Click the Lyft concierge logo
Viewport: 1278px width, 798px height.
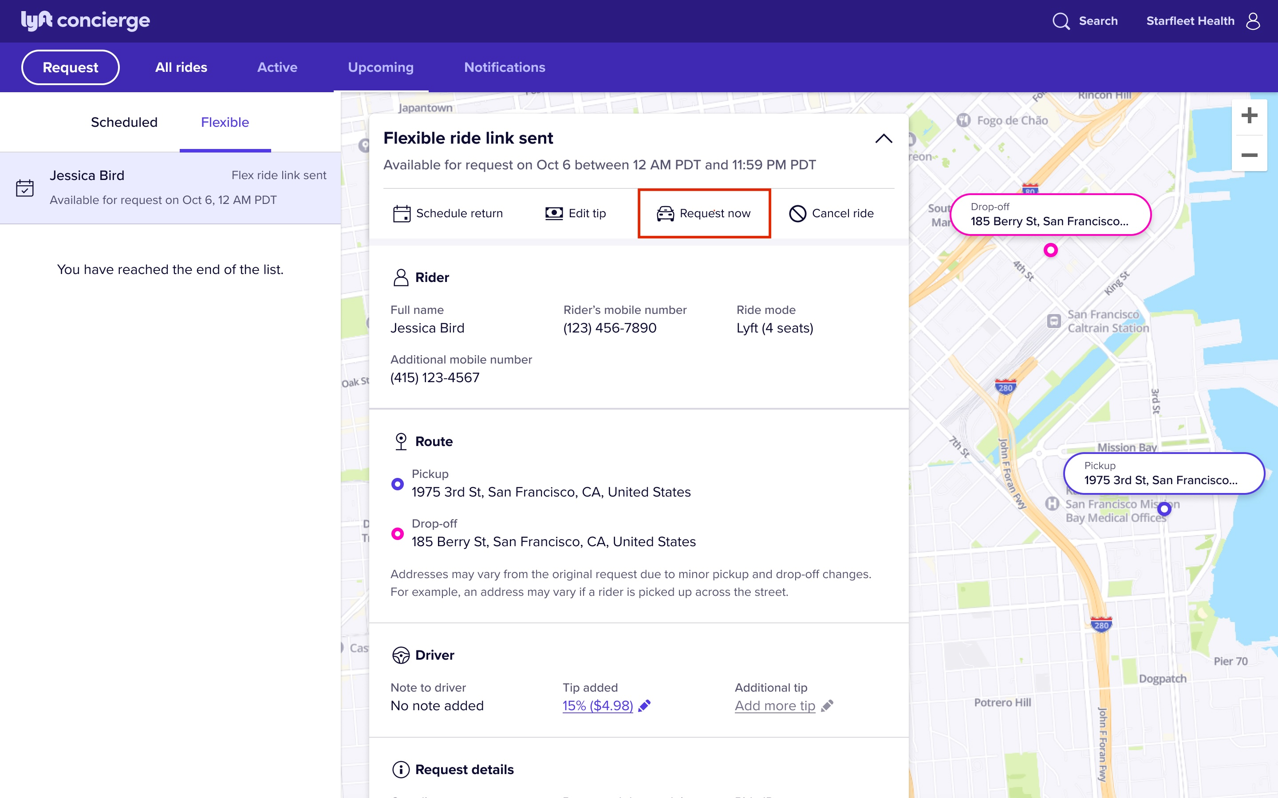point(86,20)
